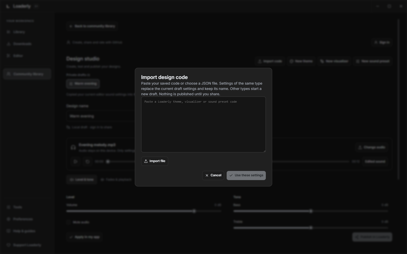Click Change audio behind the dialog
The image size is (407, 254).
pyautogui.click(x=371, y=147)
